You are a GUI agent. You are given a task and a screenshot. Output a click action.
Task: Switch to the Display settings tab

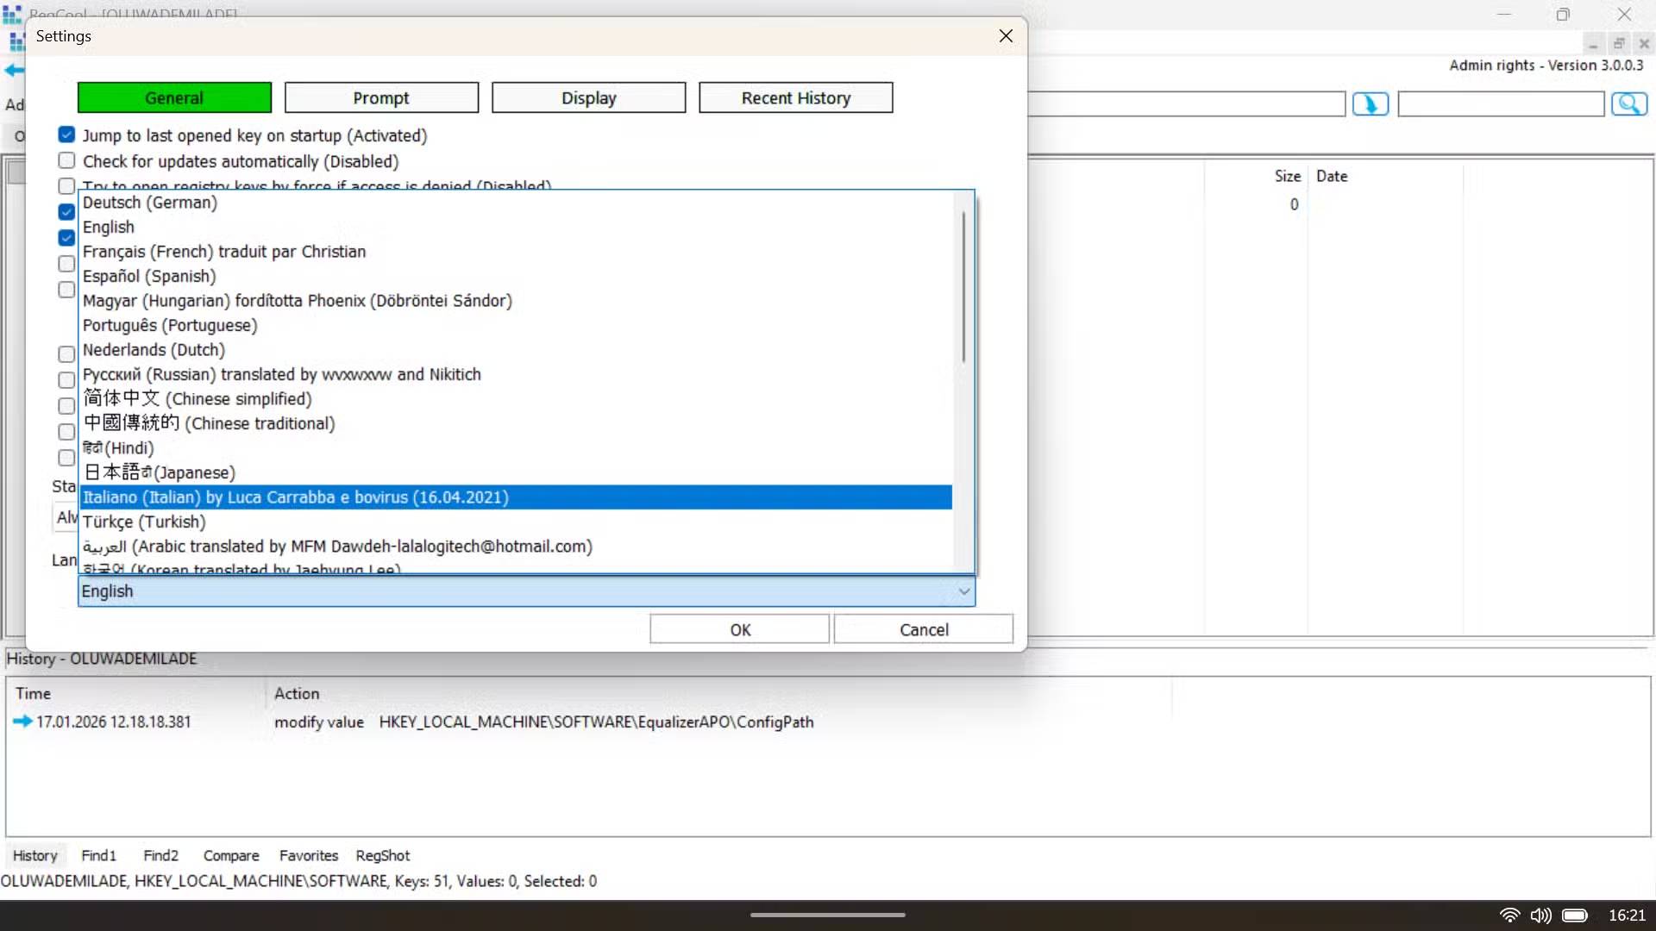[x=589, y=97]
